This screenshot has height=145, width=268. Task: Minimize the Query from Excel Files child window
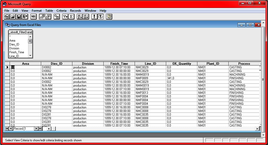241,25
